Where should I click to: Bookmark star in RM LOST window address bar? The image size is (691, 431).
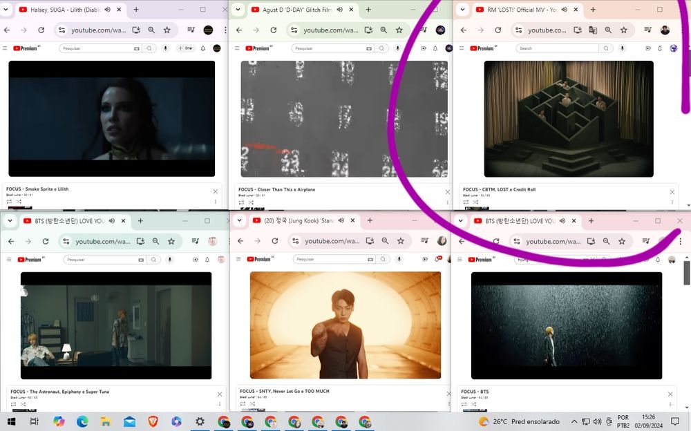pos(623,30)
